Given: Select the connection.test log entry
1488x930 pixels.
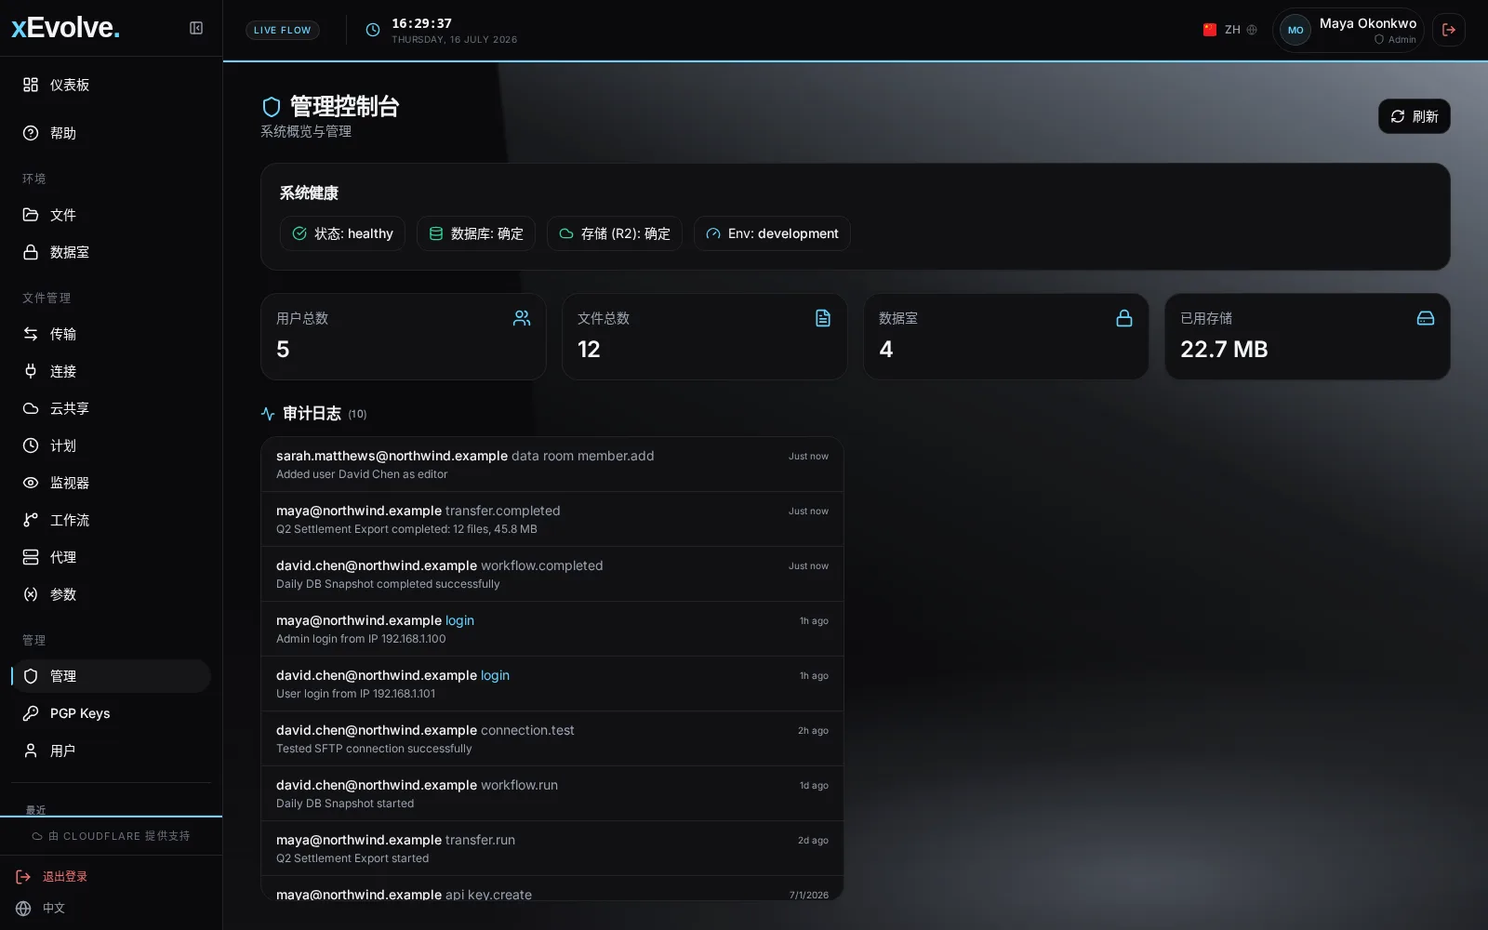Looking at the screenshot, I should coord(552,738).
